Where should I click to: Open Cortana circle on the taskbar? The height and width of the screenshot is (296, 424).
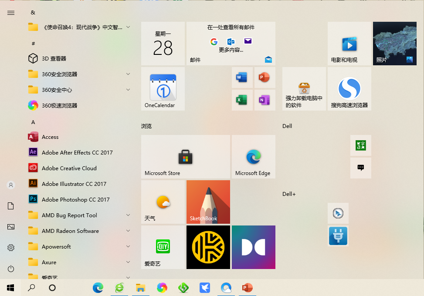[x=52, y=288]
